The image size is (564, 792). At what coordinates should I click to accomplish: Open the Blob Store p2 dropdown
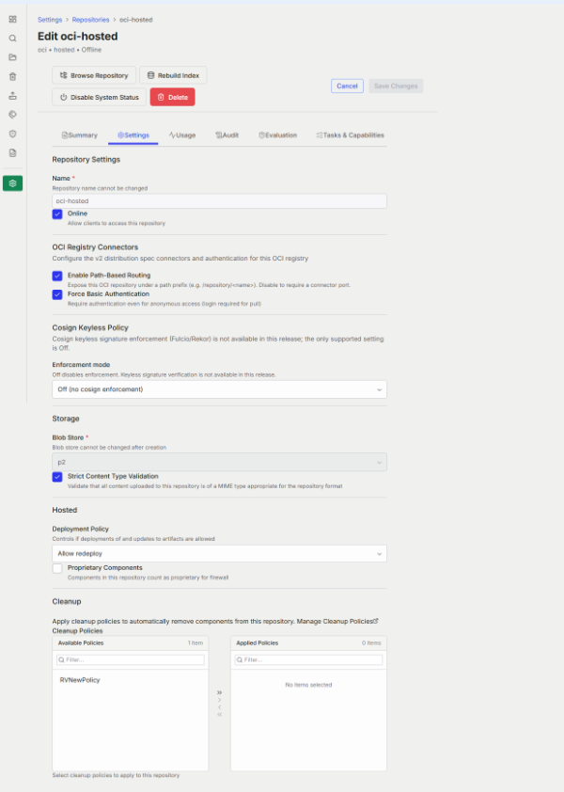pyautogui.click(x=219, y=462)
